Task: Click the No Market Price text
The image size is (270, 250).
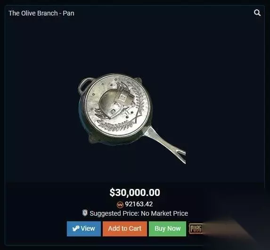Action: click(164, 213)
